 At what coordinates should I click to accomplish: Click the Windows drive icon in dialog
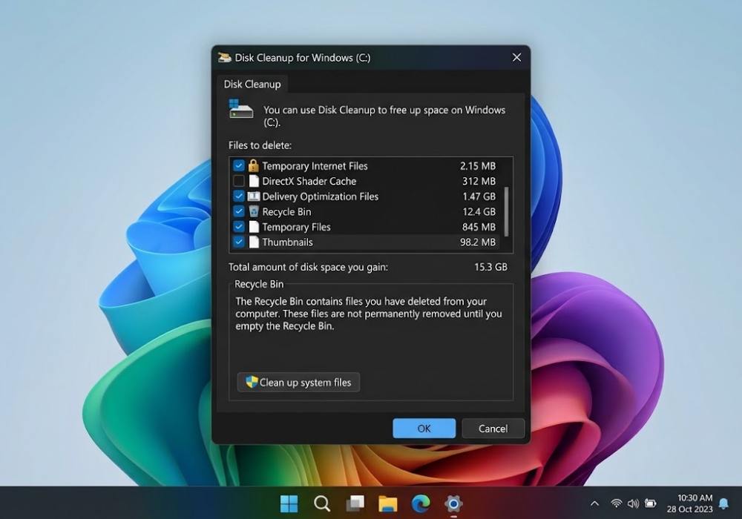click(241, 109)
